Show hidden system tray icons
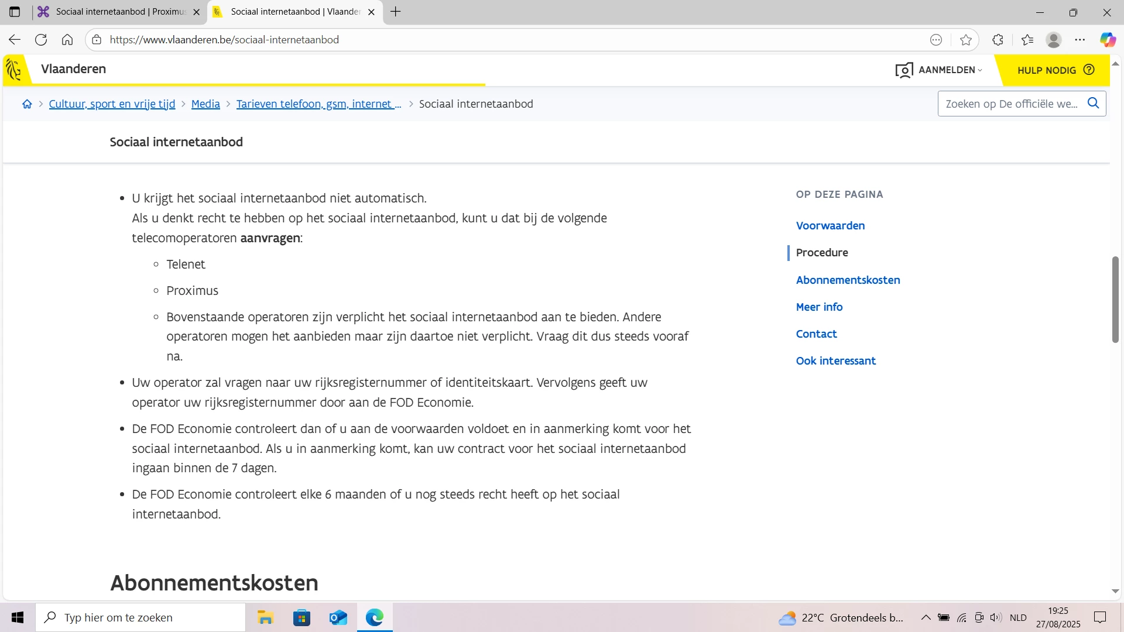Image resolution: width=1124 pixels, height=632 pixels. point(926,617)
